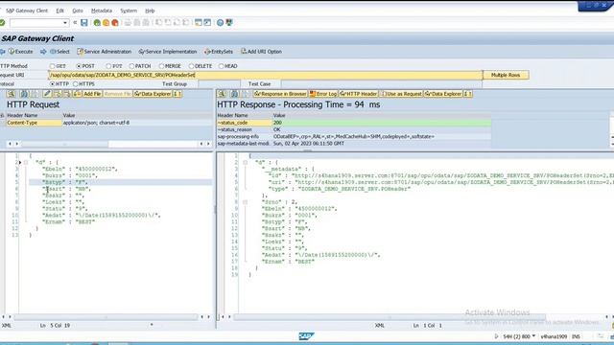Collapse node at response line 8

coord(246,202)
